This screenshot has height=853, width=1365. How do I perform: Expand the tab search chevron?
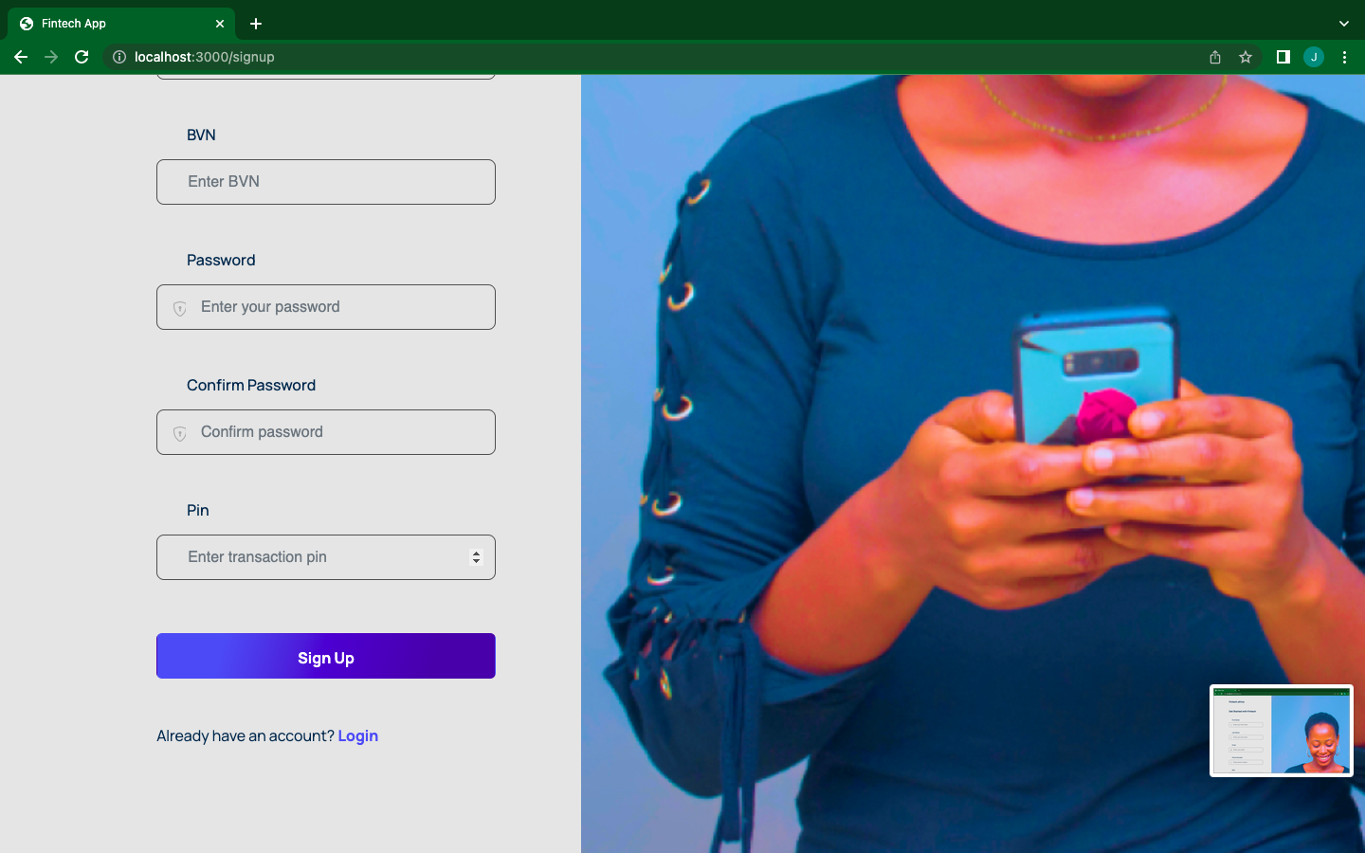(1343, 24)
